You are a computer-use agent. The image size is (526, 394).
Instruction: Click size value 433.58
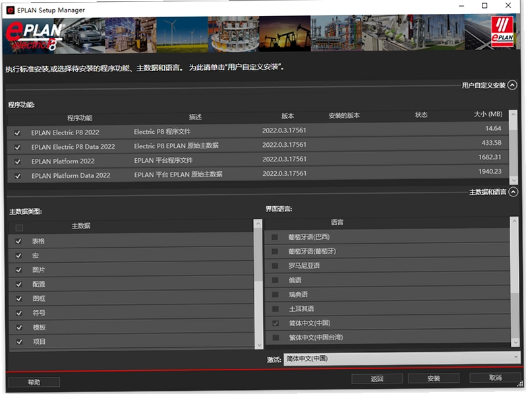[x=491, y=143]
